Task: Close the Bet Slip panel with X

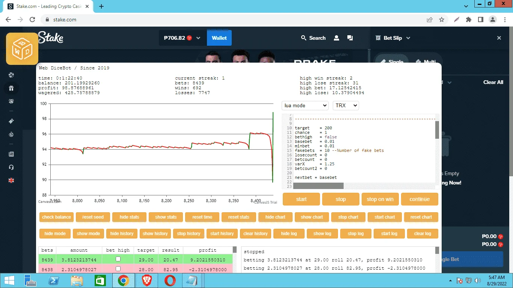Action: point(499,38)
